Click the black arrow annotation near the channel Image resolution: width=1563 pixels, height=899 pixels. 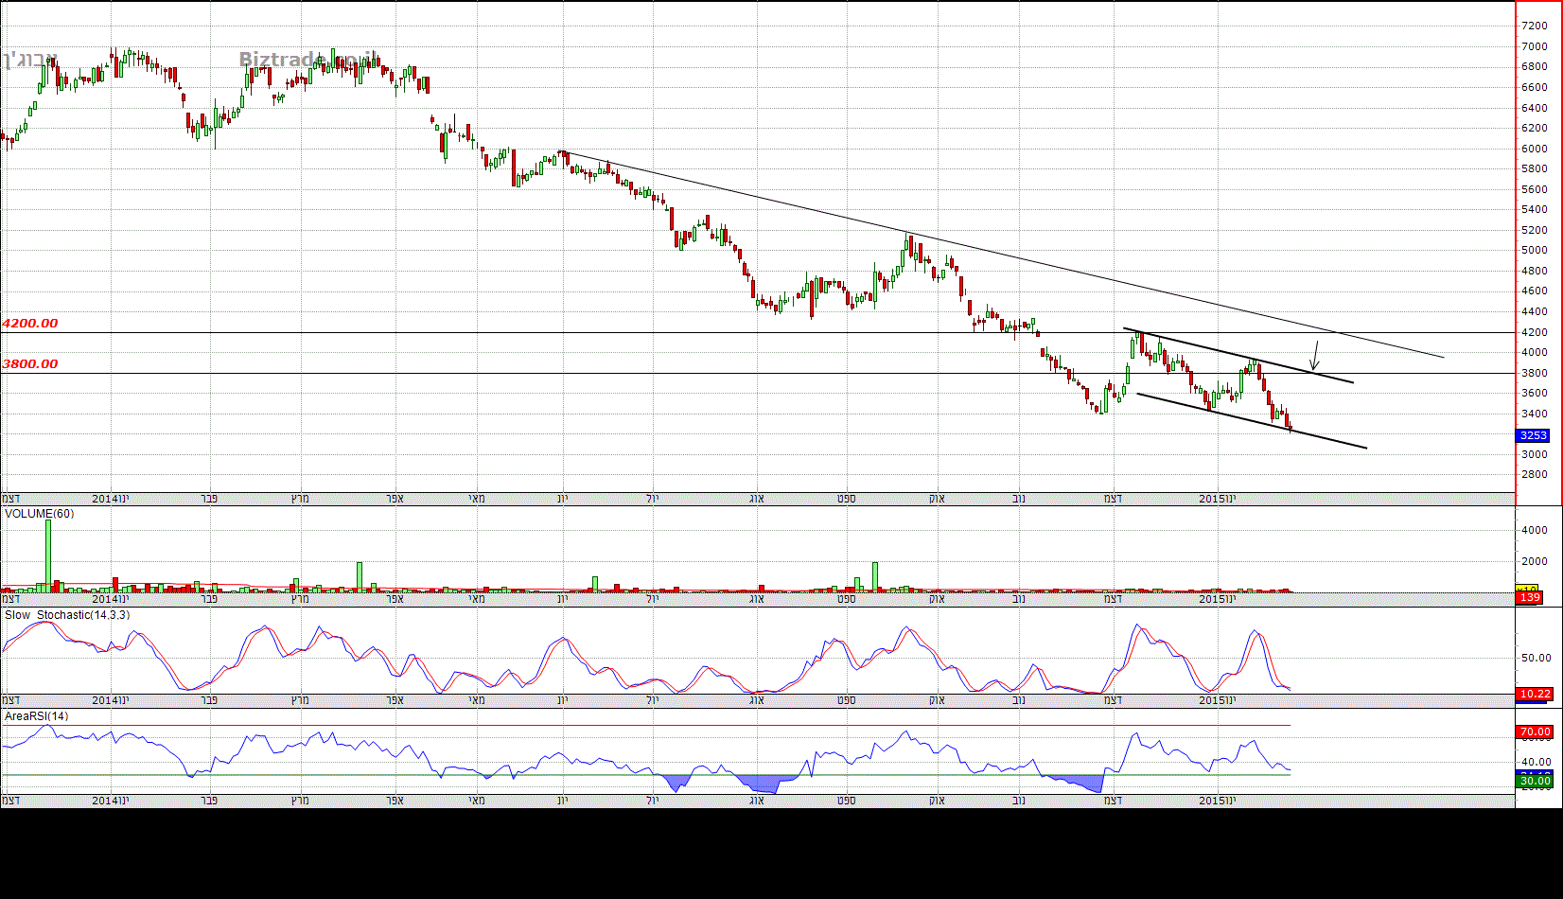[x=1313, y=357]
